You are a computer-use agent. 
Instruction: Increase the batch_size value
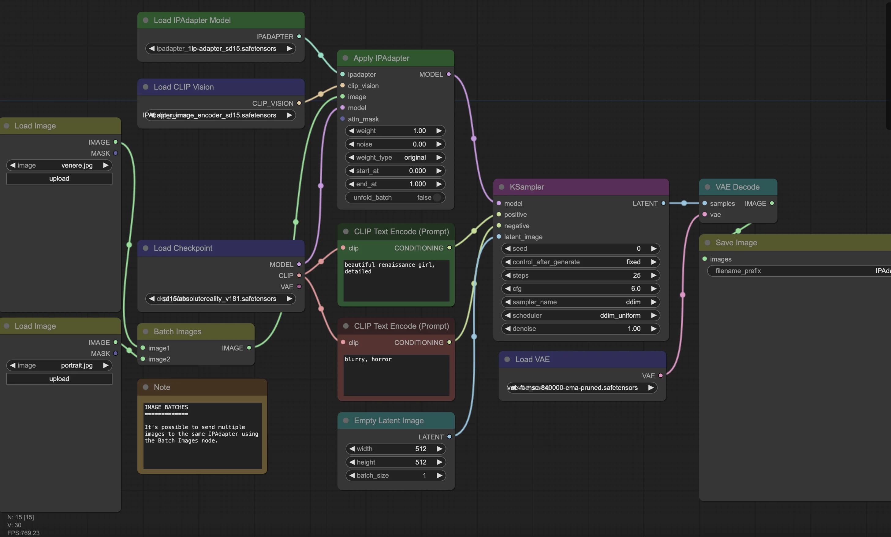pyautogui.click(x=440, y=475)
